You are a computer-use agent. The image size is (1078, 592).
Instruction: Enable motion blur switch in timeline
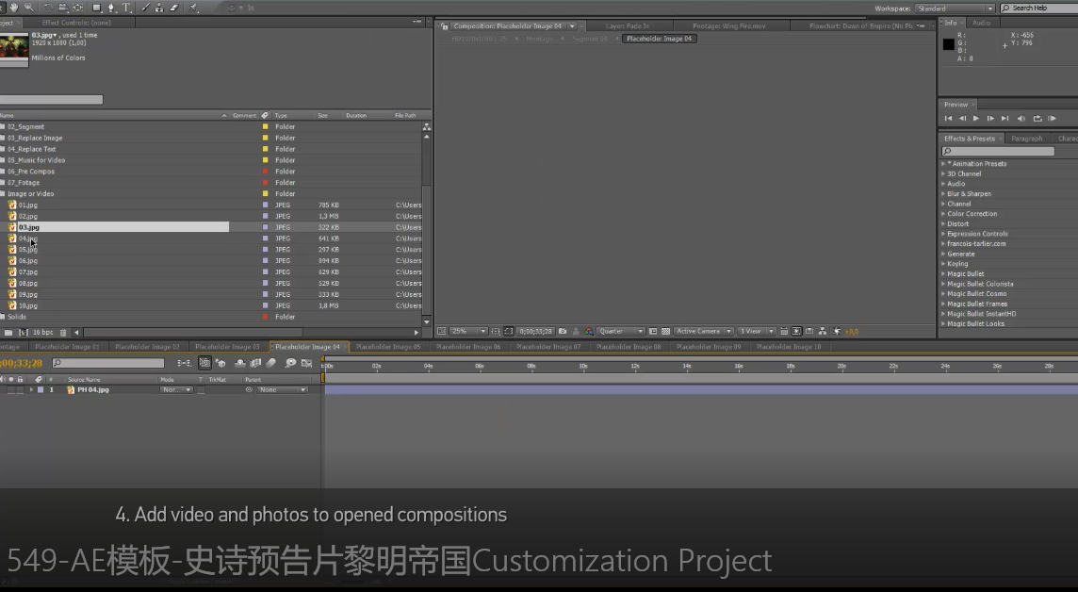tap(271, 363)
